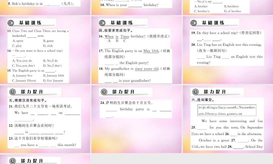Click the arrow icon on the middle 基础训练 header
Screen dimensions: 273x164
tap(102, 23)
